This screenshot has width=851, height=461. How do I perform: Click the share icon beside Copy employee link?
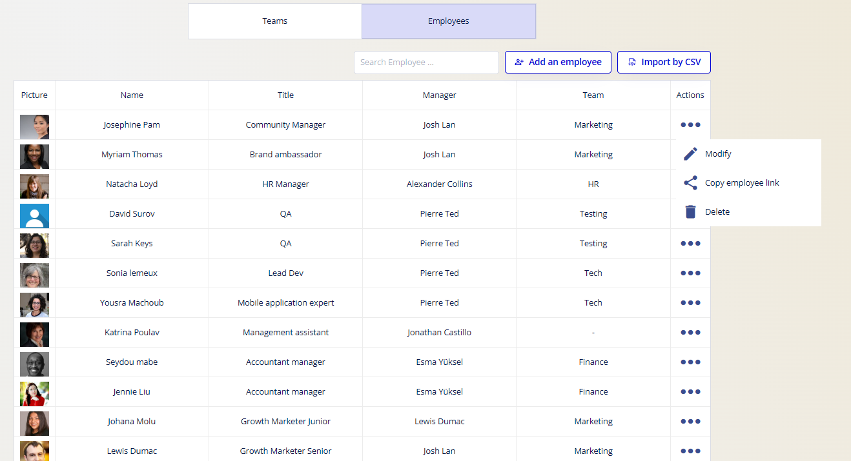click(x=690, y=183)
